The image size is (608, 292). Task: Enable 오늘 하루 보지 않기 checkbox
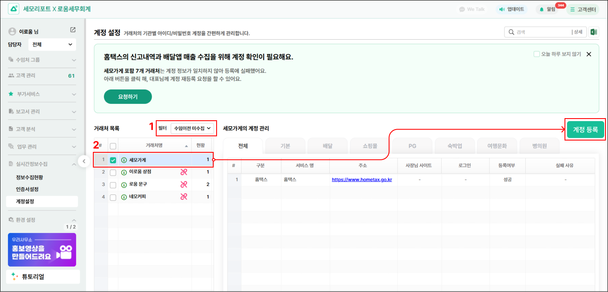(537, 54)
